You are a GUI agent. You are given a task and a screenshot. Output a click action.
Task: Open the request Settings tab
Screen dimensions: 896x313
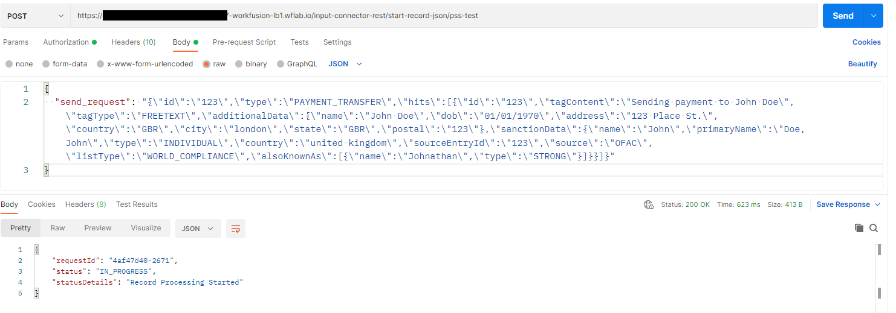[x=337, y=42]
